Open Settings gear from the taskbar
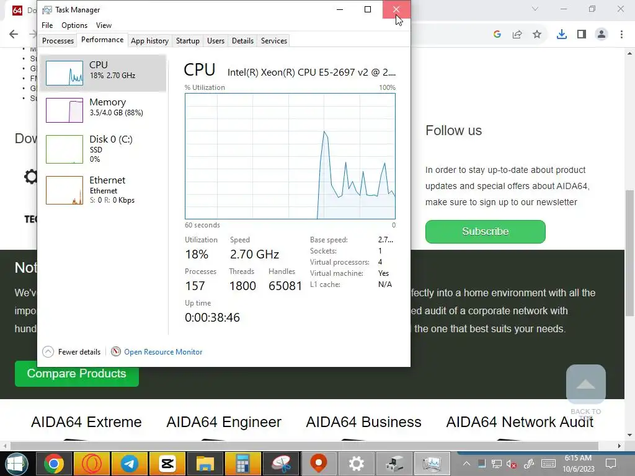 [357, 464]
